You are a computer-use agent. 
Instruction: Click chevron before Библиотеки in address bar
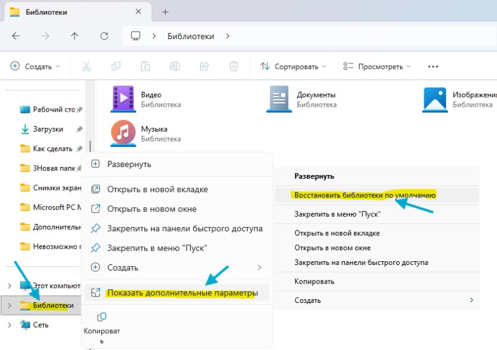(154, 36)
